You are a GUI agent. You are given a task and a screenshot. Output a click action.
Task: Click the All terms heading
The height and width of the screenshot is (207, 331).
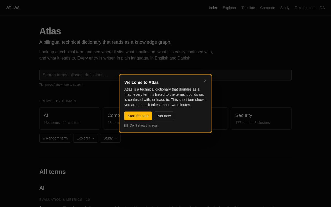[x=52, y=172]
